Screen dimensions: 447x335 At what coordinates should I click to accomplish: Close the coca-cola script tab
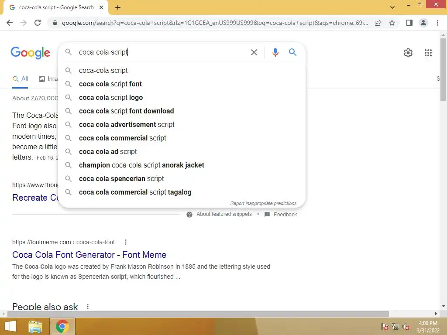[101, 8]
